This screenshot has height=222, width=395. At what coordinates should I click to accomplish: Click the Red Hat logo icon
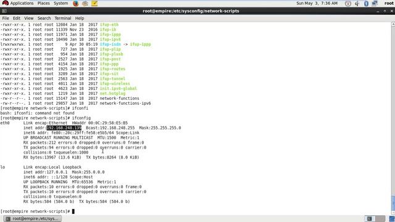pyautogui.click(x=5, y=3)
